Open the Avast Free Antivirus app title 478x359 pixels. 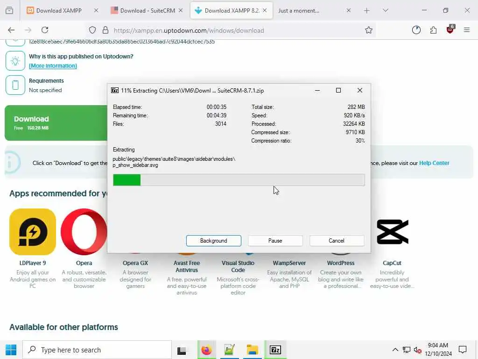[x=187, y=266]
